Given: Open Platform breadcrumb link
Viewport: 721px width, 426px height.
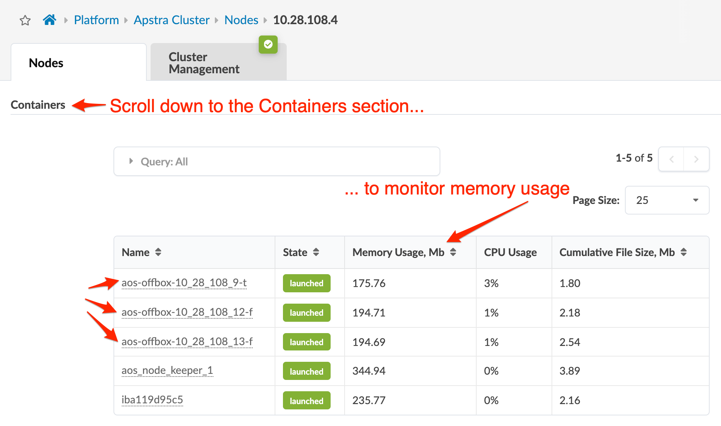Looking at the screenshot, I should (x=96, y=20).
